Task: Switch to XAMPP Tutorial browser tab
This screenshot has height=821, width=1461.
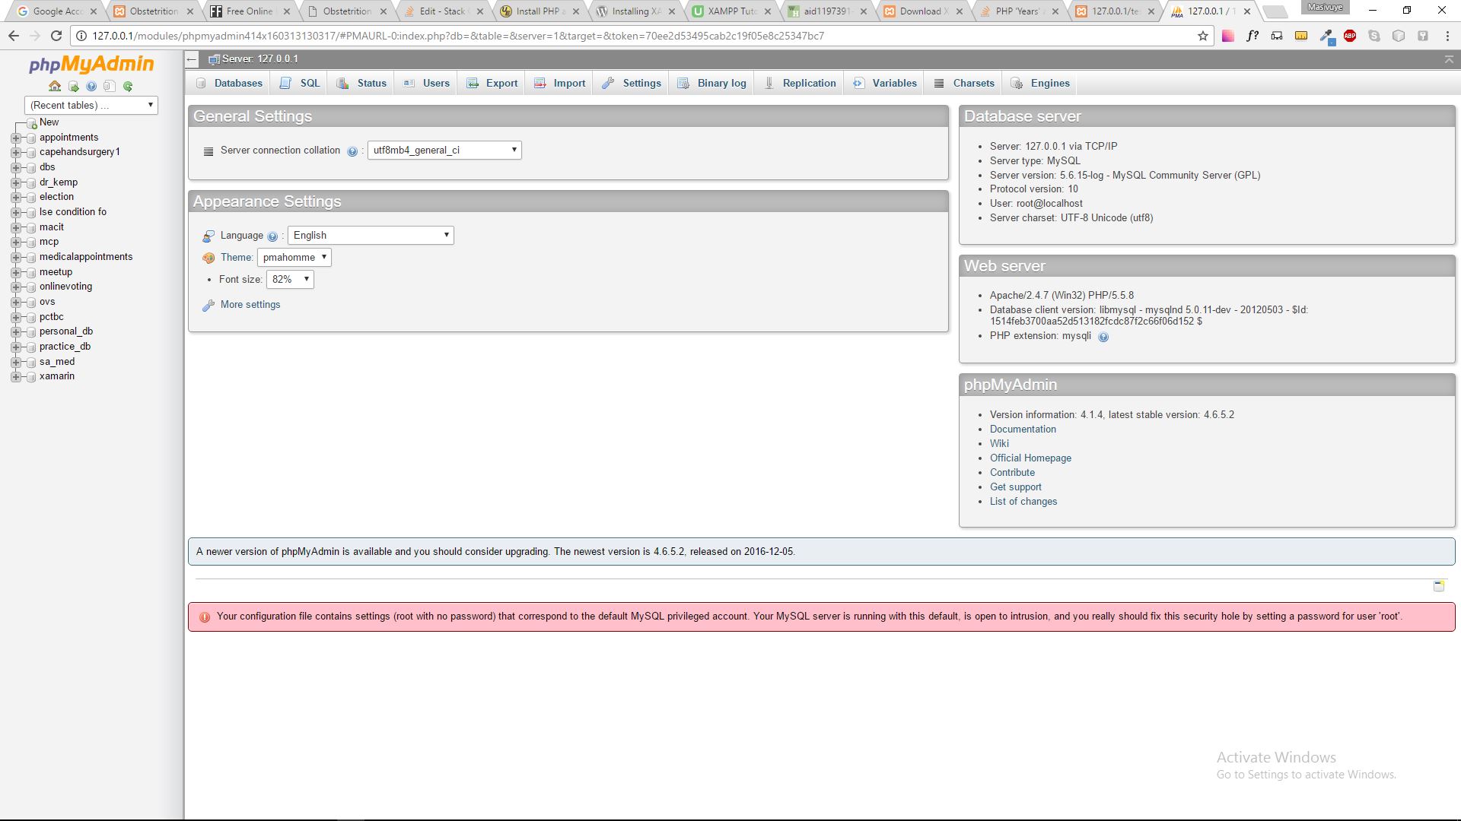Action: (x=732, y=11)
